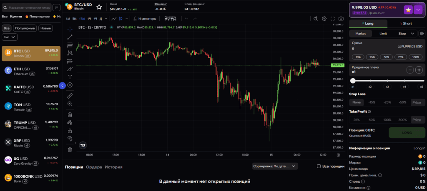Focus the token name search field
The width and height of the screenshot is (427, 191).
tap(27, 7)
